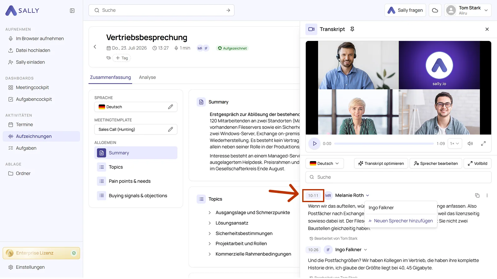Image resolution: width=497 pixels, height=279 pixels.
Task: Open the Meetingcockpit dashboard
Action: [41, 87]
